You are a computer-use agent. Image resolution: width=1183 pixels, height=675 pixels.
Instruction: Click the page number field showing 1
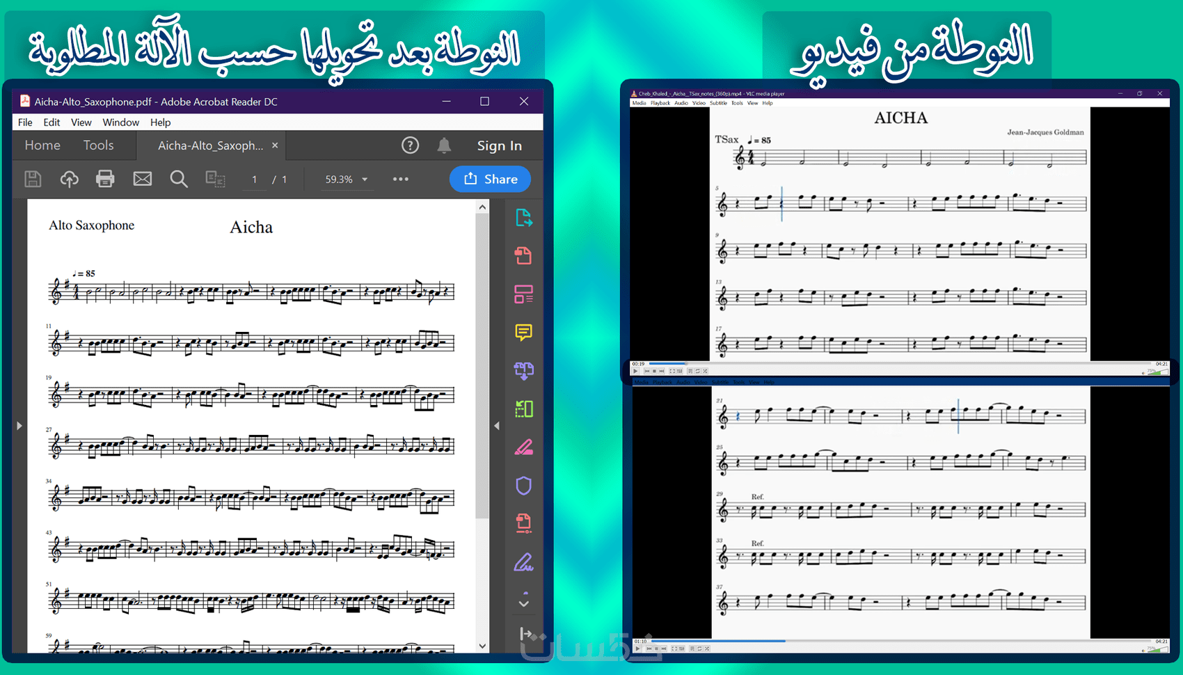[255, 180]
